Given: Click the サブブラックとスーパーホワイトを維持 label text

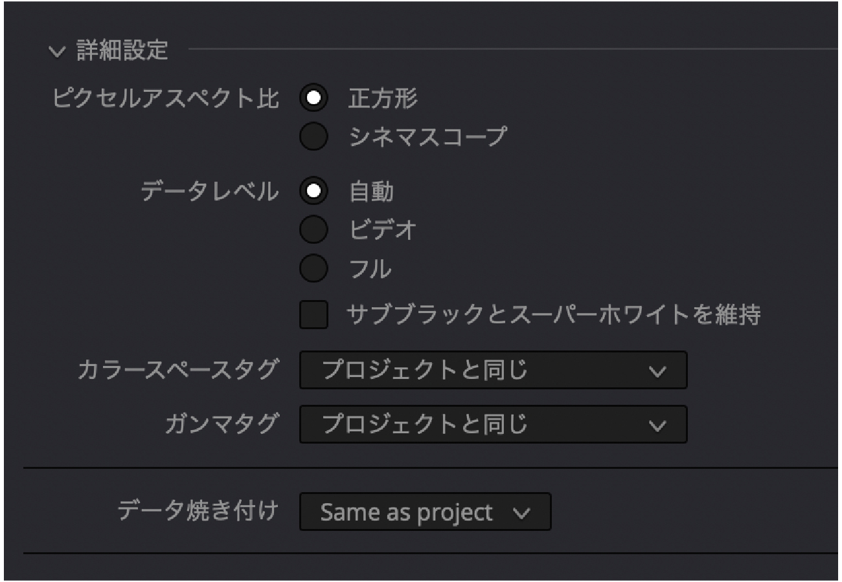Looking at the screenshot, I should [x=554, y=315].
